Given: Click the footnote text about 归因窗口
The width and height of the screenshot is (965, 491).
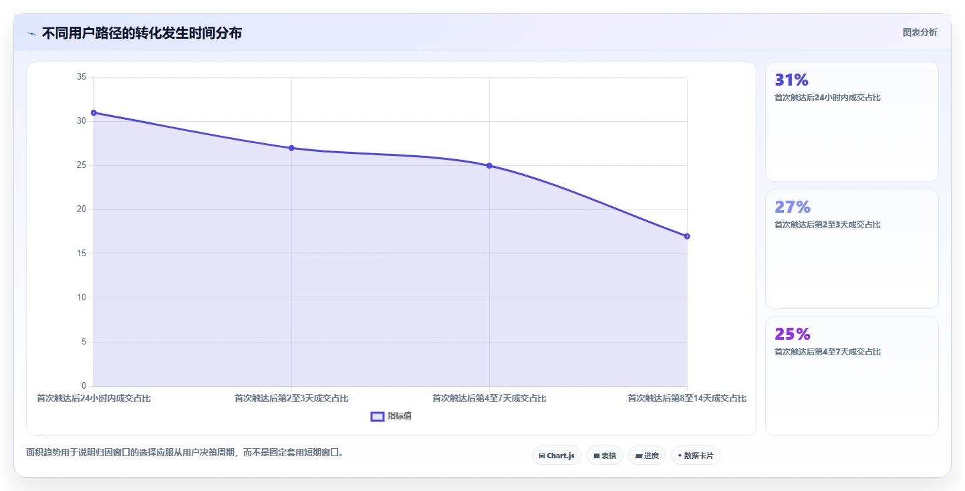Looking at the screenshot, I should point(186,453).
